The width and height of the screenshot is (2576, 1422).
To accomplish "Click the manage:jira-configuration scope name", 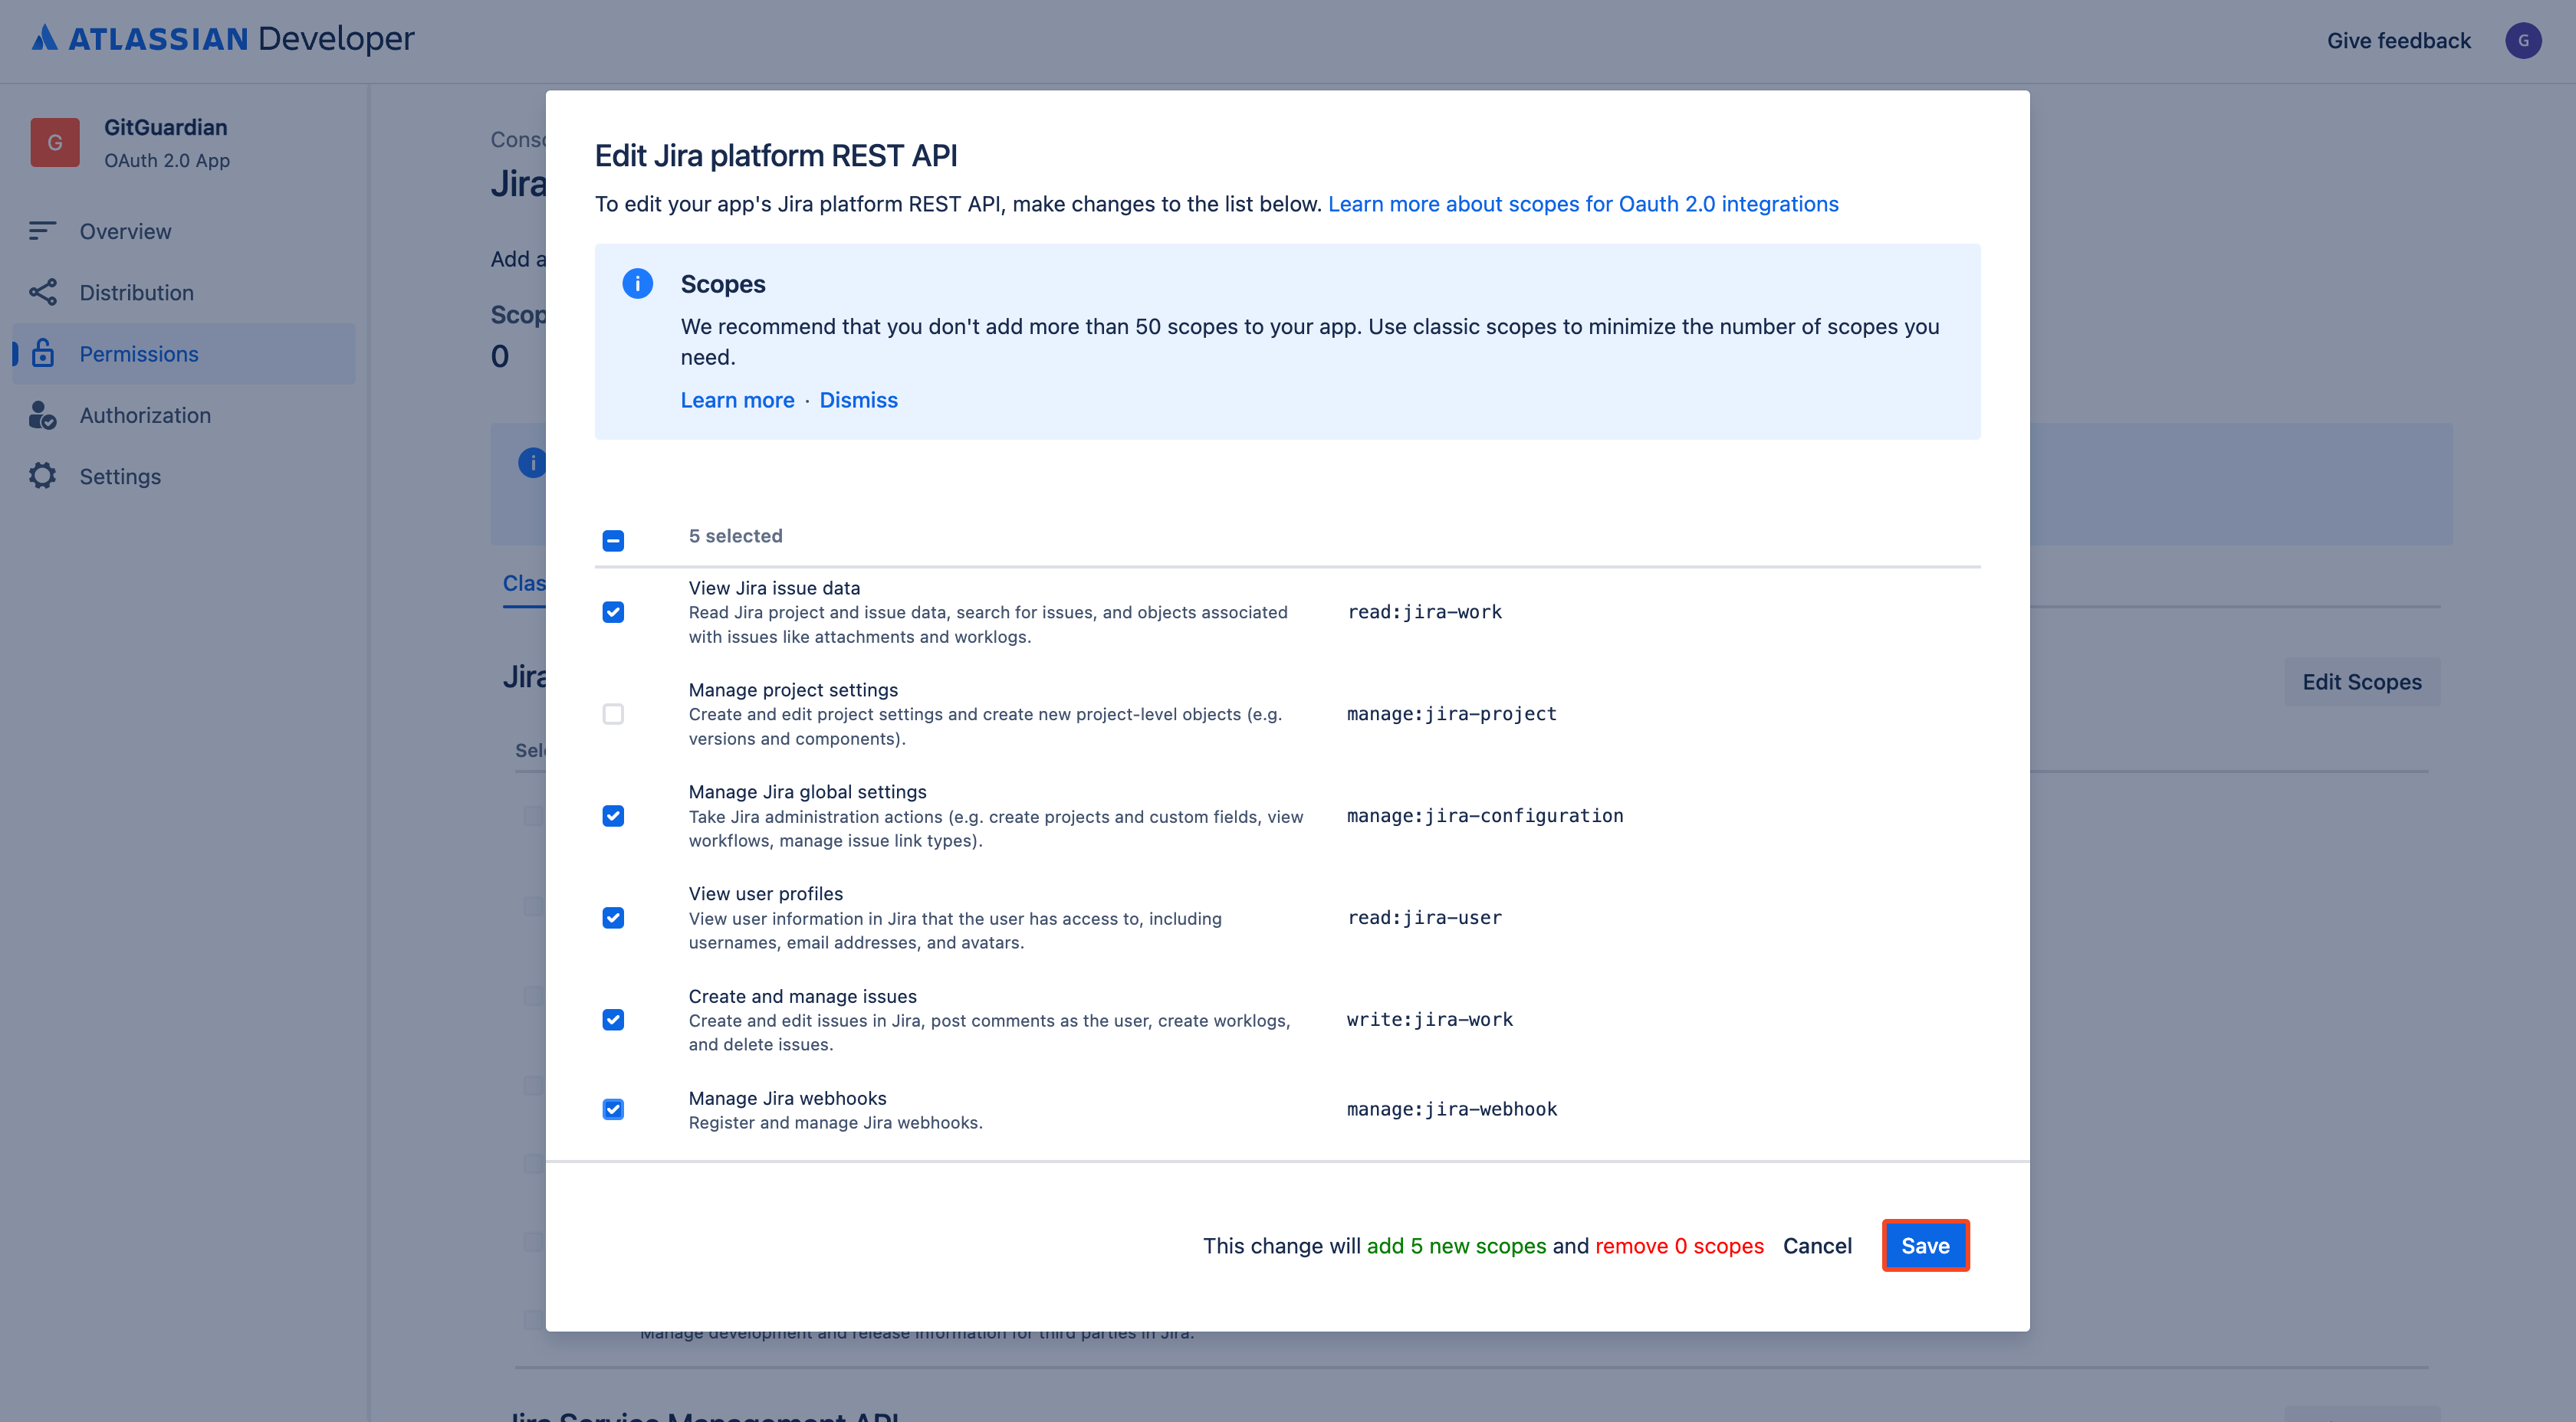I will click(x=1485, y=815).
